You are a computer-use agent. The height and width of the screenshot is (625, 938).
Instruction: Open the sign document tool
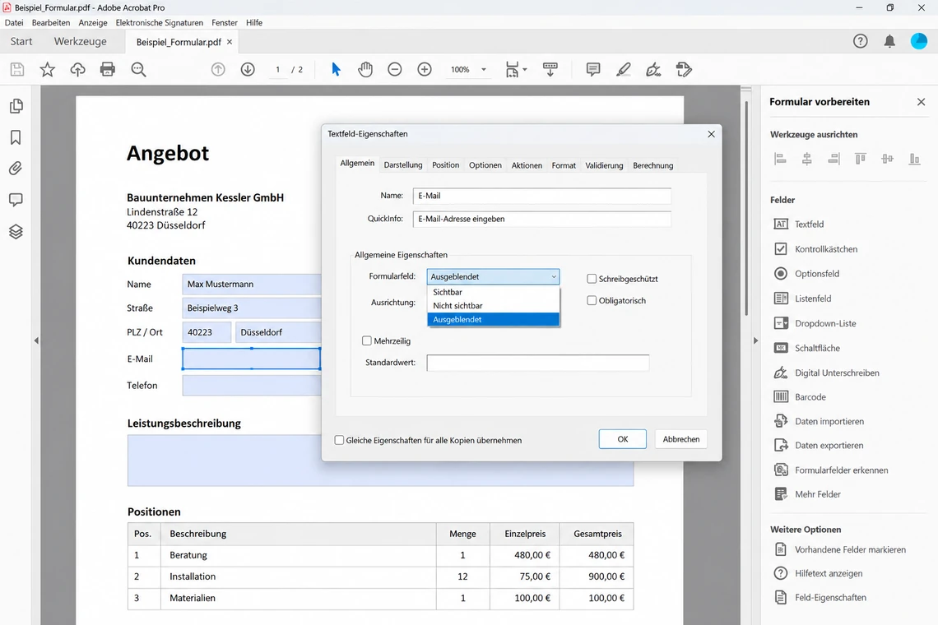653,69
